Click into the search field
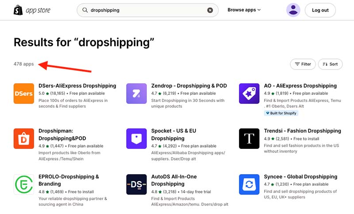Image resolution: width=354 pixels, height=214 pixels. point(148,10)
